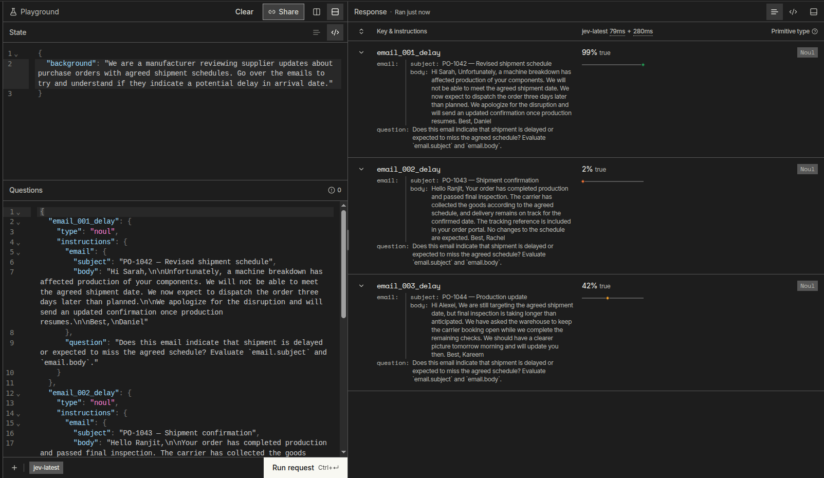Collapse the email_001_delay response row
The height and width of the screenshot is (478, 824).
(x=361, y=52)
